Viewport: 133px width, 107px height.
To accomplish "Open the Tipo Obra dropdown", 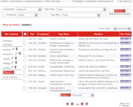I will [x=81, y=9].
